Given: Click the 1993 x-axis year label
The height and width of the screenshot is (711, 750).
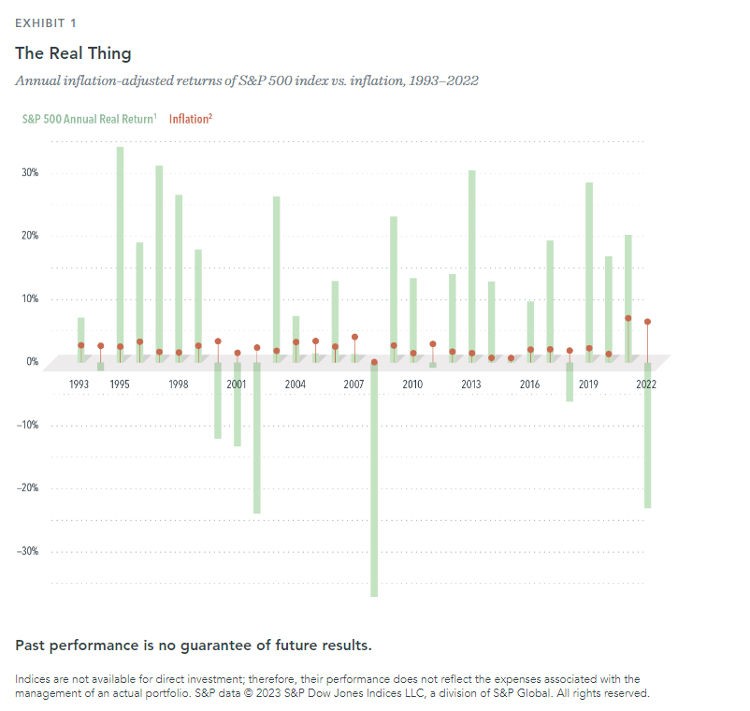Looking at the screenshot, I should [80, 385].
